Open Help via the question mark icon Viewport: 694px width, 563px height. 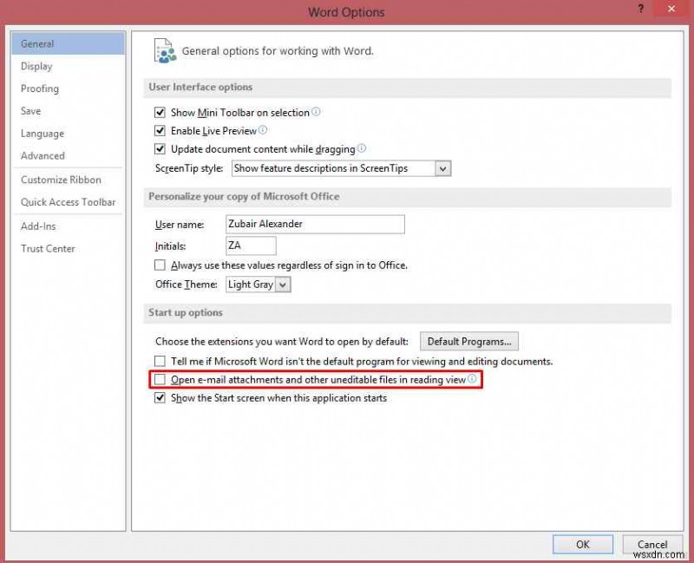tap(639, 9)
